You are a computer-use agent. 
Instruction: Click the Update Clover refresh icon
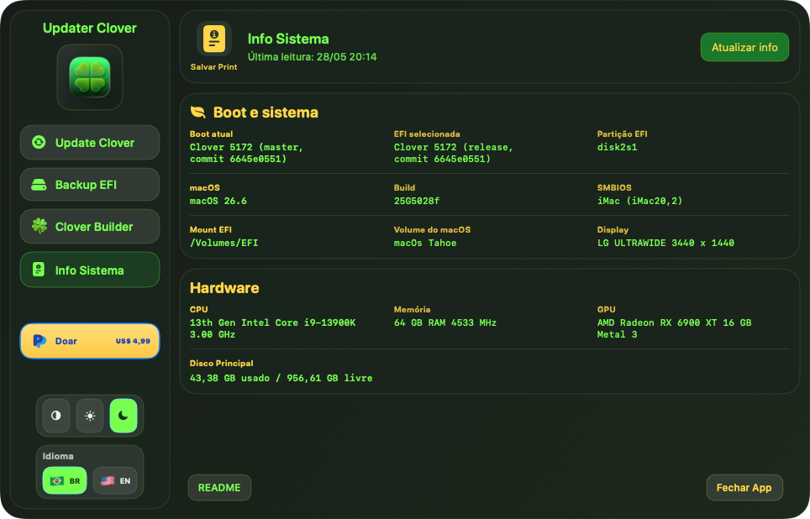click(x=39, y=142)
